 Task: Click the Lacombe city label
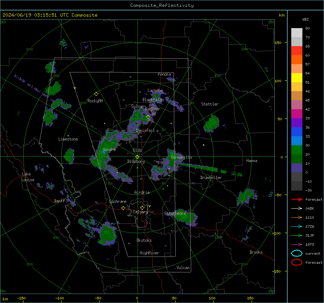pyautogui.click(x=155, y=90)
